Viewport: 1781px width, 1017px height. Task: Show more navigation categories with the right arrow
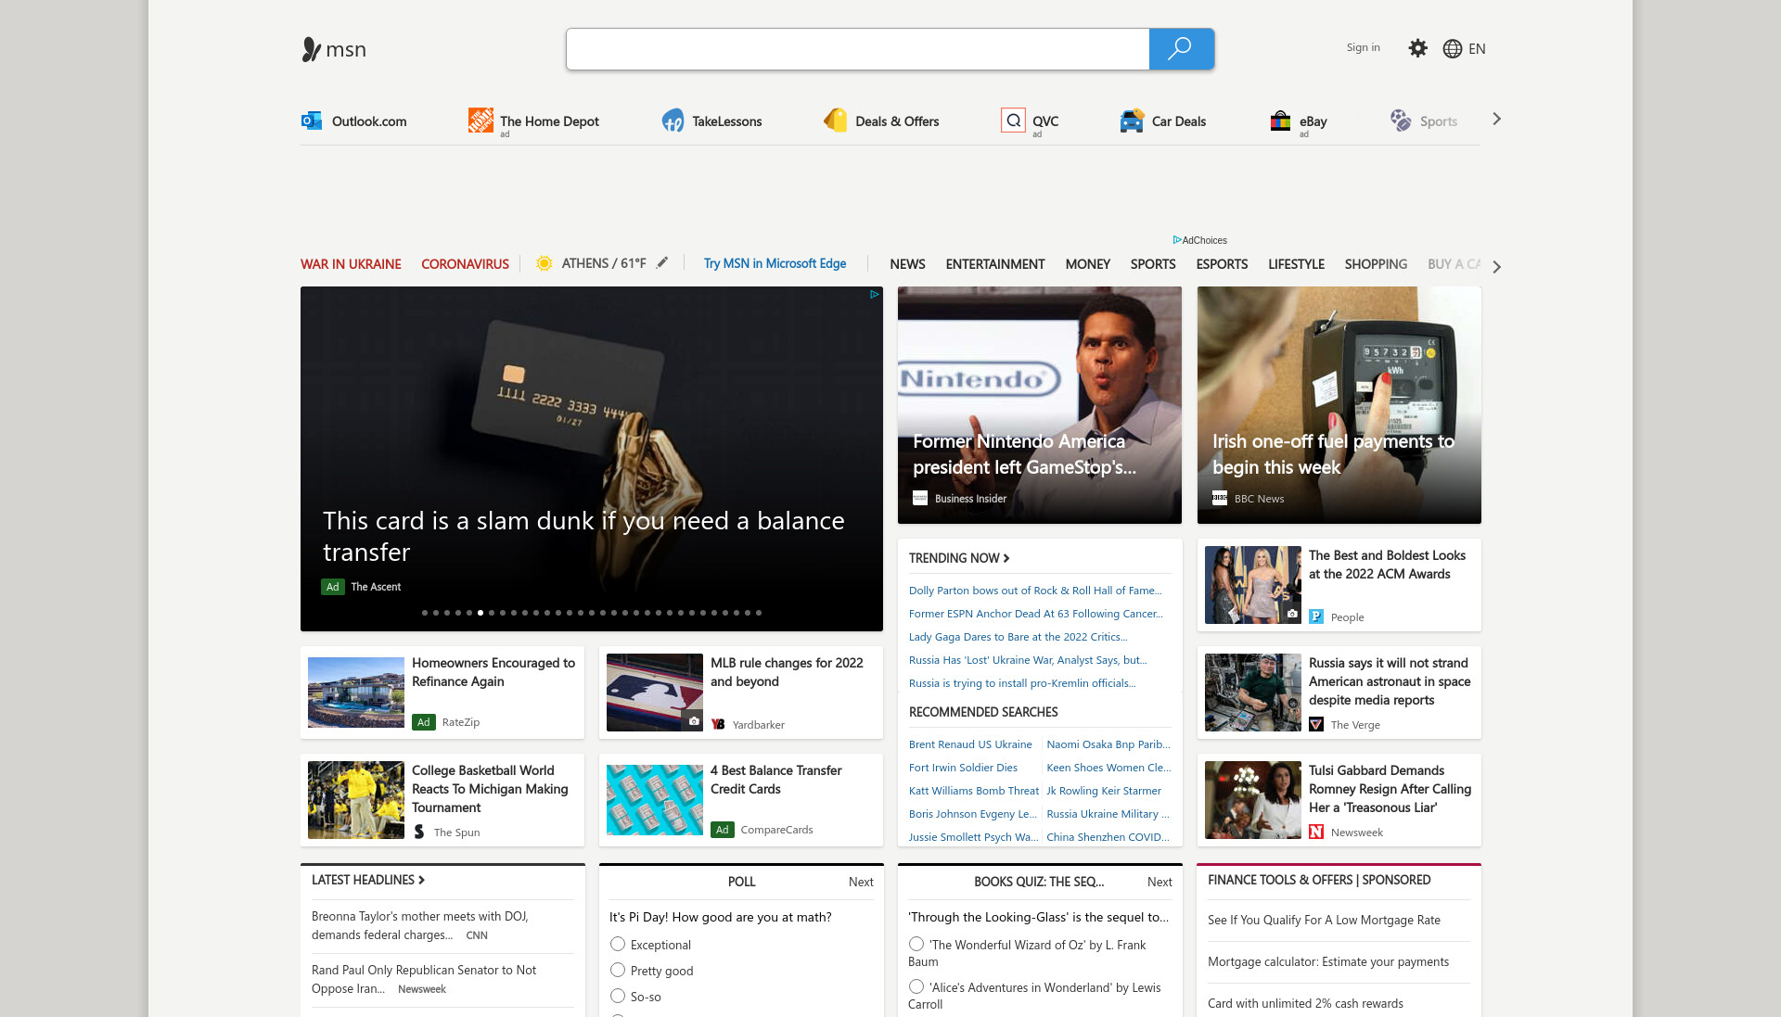(1496, 266)
